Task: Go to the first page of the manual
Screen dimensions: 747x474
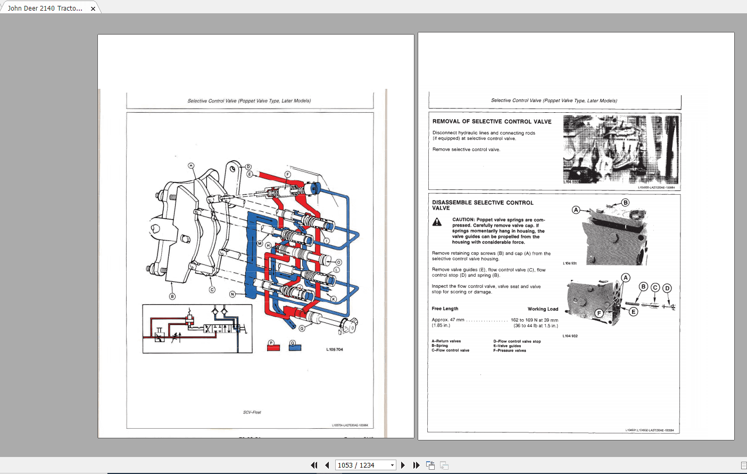Action: [314, 465]
